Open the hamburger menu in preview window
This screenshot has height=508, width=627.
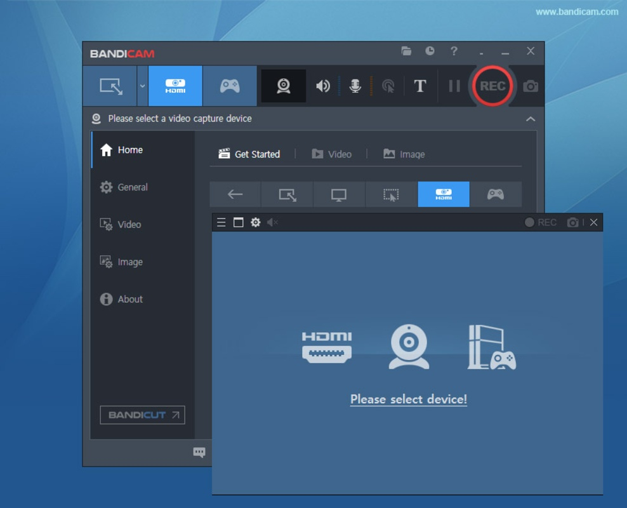pyautogui.click(x=220, y=222)
